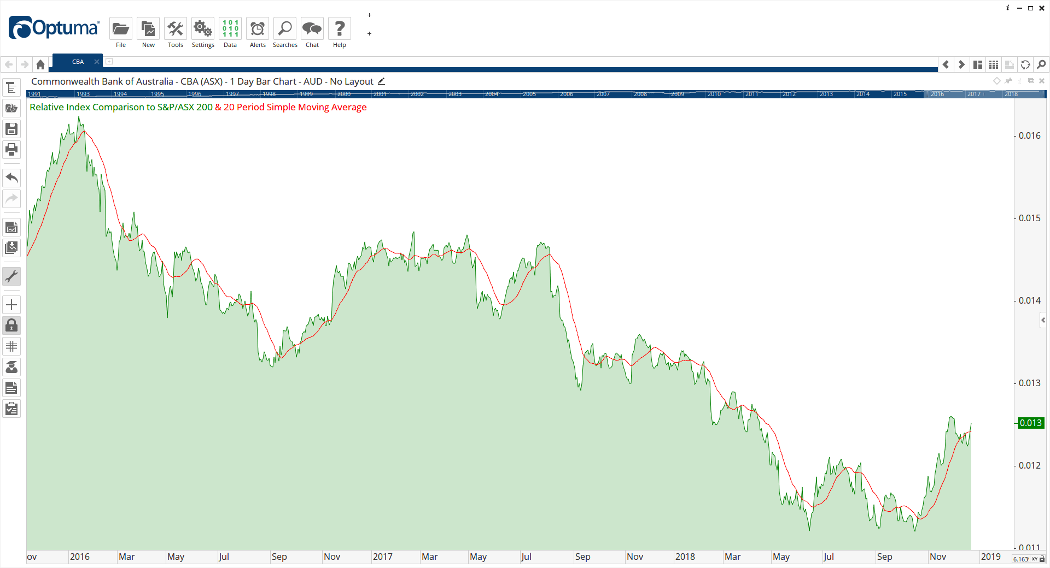Click the notes document sidebar icon
1050x568 pixels.
click(x=11, y=388)
